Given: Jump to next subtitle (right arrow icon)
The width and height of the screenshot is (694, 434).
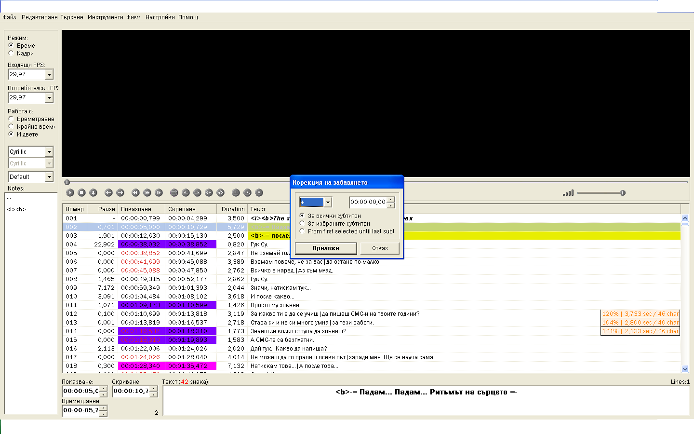Looking at the screenshot, I should 120,192.
